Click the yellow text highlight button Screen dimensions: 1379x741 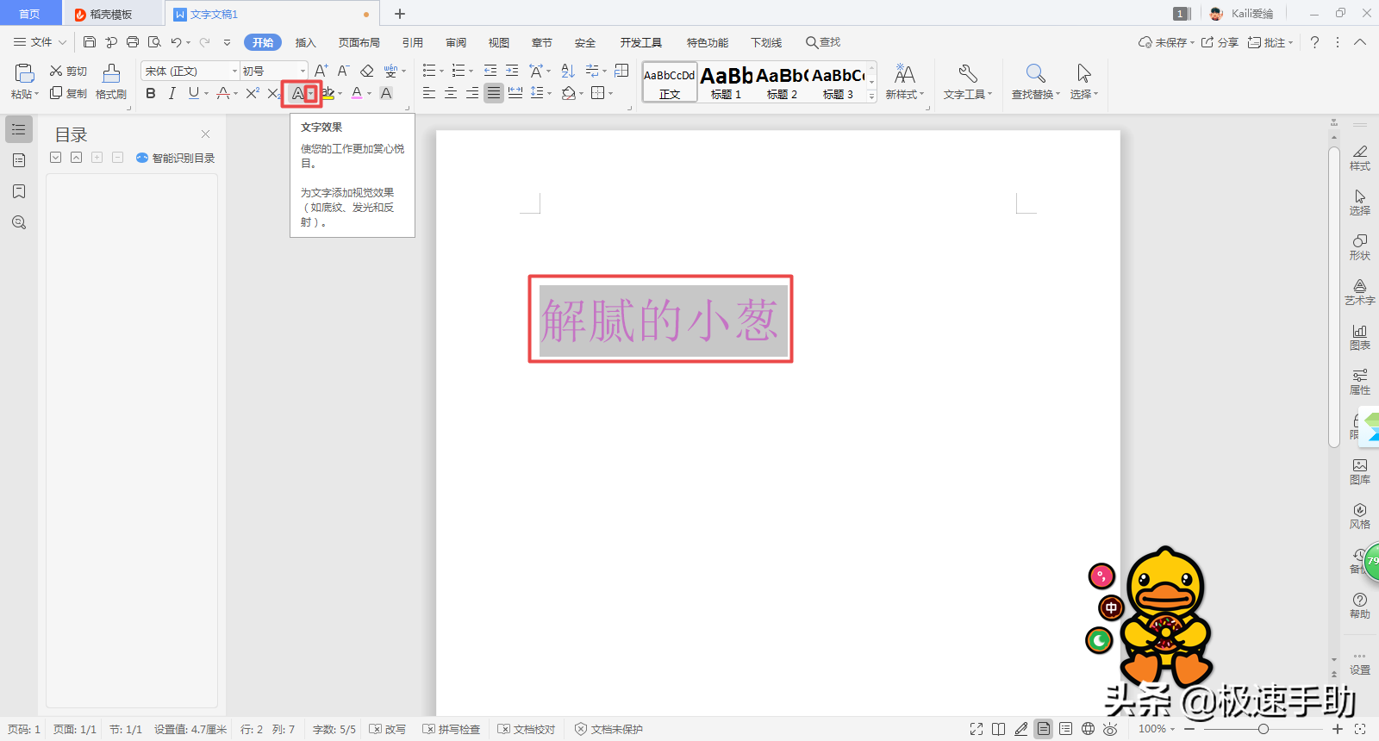pyautogui.click(x=328, y=93)
